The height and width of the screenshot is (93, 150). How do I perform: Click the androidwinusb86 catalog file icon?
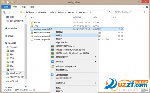tap(32, 33)
